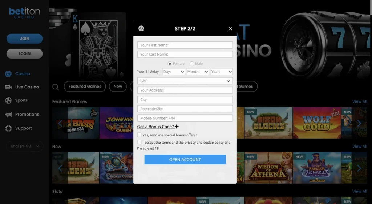Image resolution: width=372 pixels, height=204 pixels.
Task: Click the Casino slot machine icon in sidebar
Action: [8, 74]
